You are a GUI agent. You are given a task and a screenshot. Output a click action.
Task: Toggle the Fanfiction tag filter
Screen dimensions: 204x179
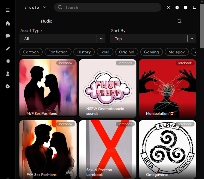58,52
